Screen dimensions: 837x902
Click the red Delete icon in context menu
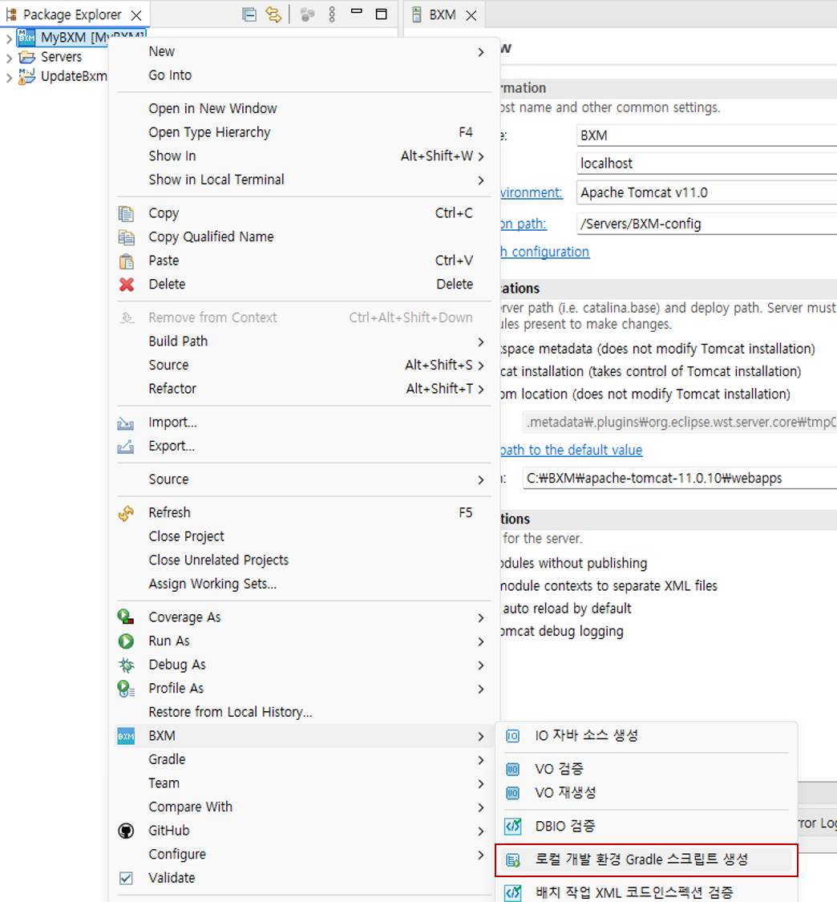[126, 285]
